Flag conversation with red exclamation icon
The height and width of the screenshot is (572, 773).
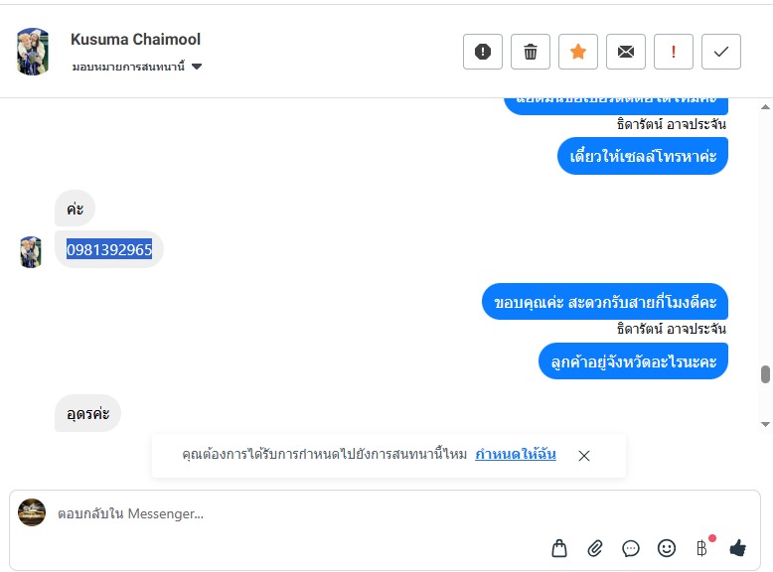(674, 52)
